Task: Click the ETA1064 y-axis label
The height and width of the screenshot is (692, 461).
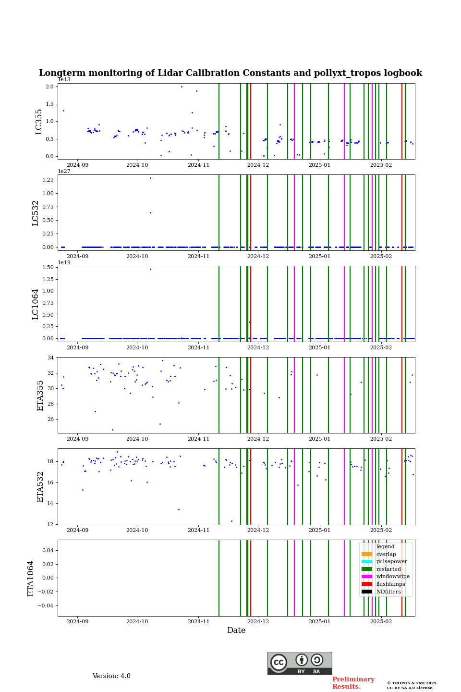Action: [31, 578]
